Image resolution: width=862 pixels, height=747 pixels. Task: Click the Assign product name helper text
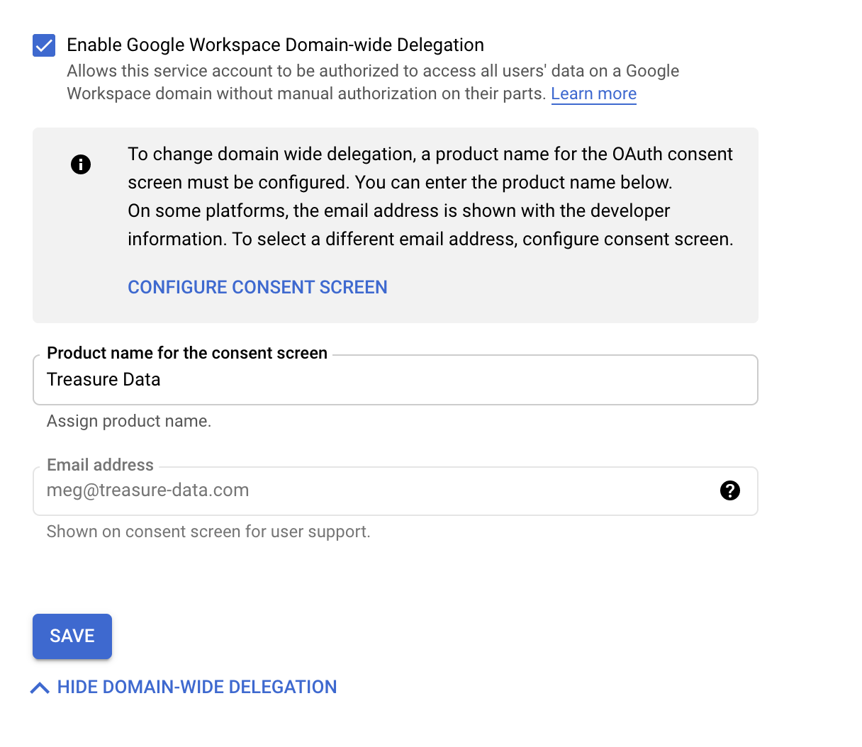coord(129,421)
